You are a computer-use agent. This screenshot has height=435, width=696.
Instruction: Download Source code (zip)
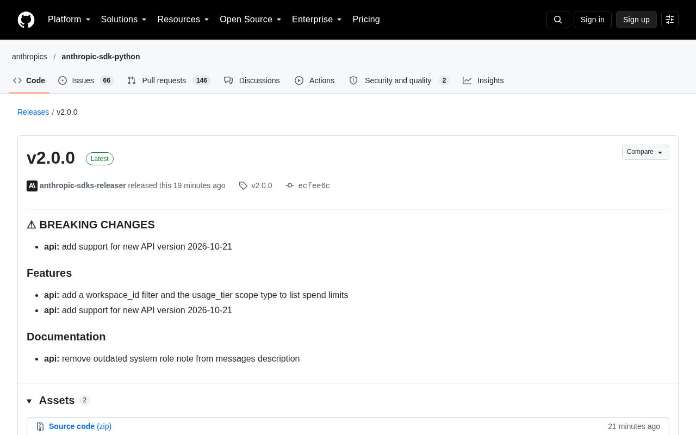point(80,426)
